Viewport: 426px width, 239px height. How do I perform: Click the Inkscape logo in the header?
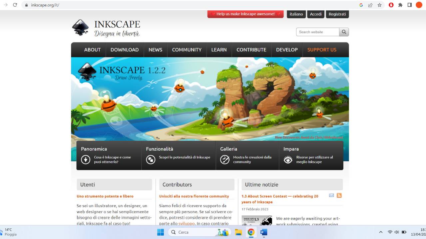click(106, 28)
